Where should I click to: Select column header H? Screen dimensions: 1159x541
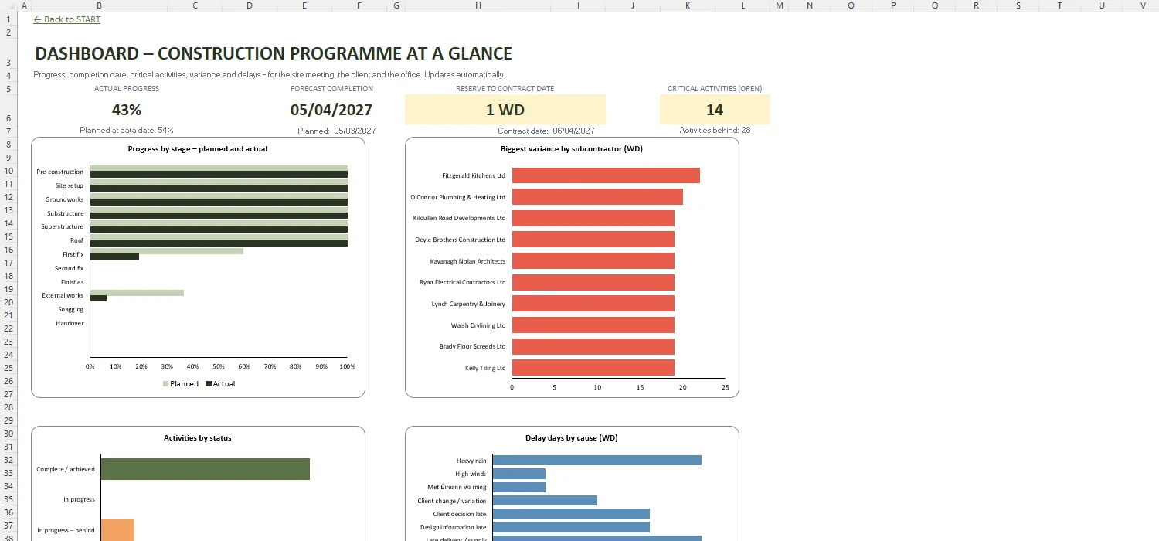point(478,5)
